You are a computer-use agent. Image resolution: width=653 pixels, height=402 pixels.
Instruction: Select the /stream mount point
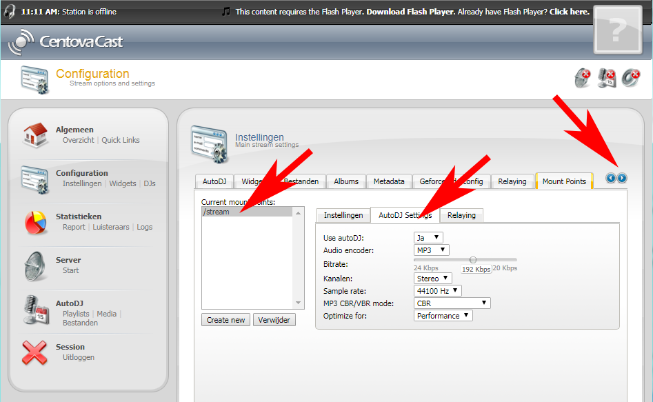[248, 212]
